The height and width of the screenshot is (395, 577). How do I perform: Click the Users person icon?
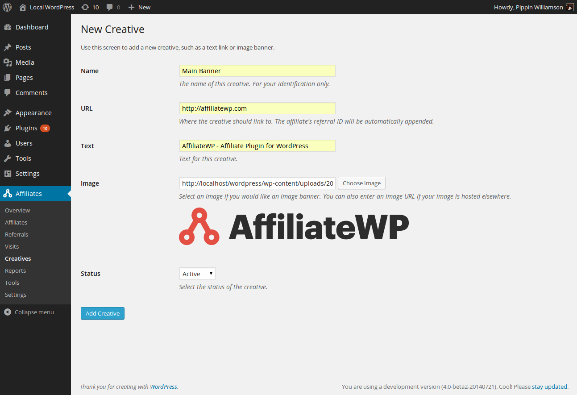(8, 143)
